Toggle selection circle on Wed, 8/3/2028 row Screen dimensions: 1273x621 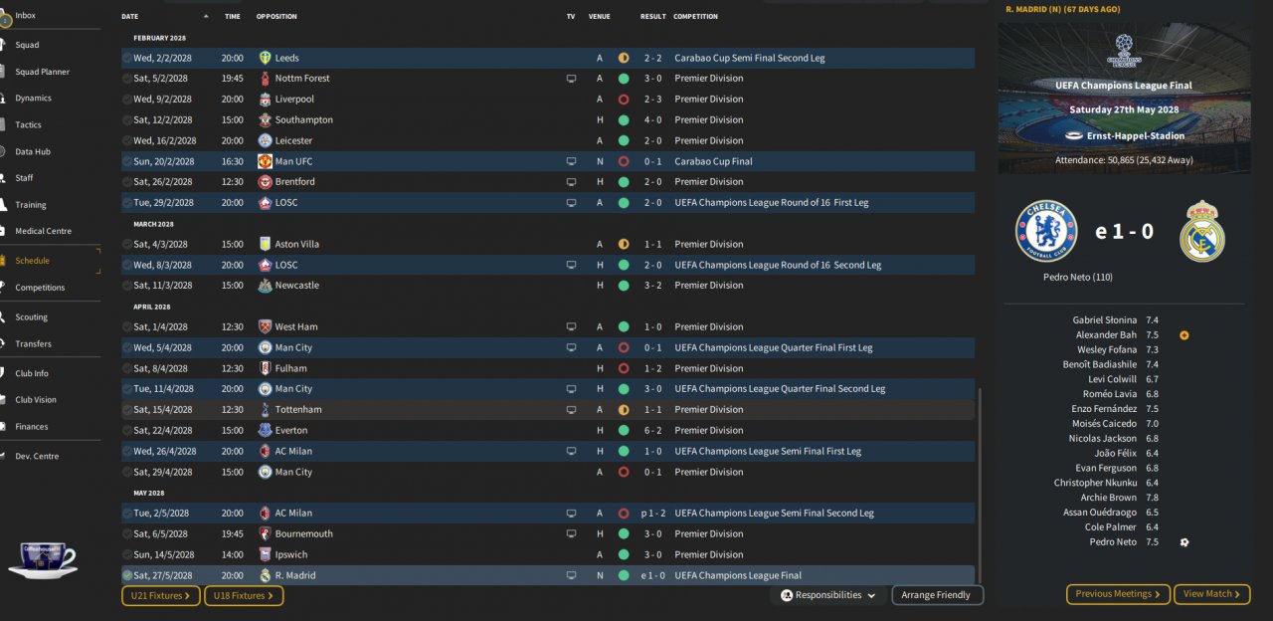point(127,265)
